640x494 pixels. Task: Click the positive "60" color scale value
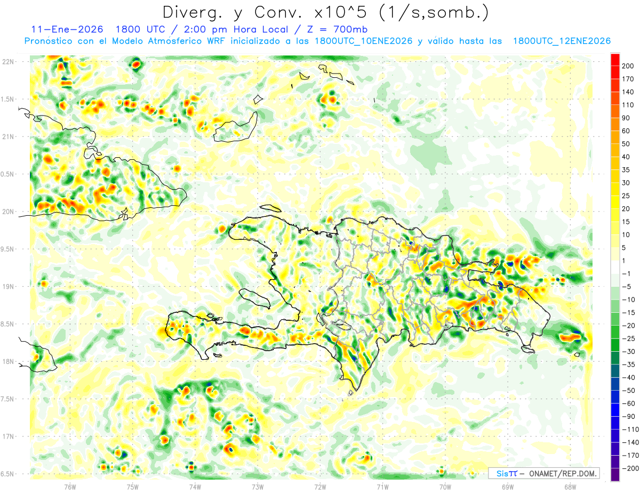[x=626, y=131]
